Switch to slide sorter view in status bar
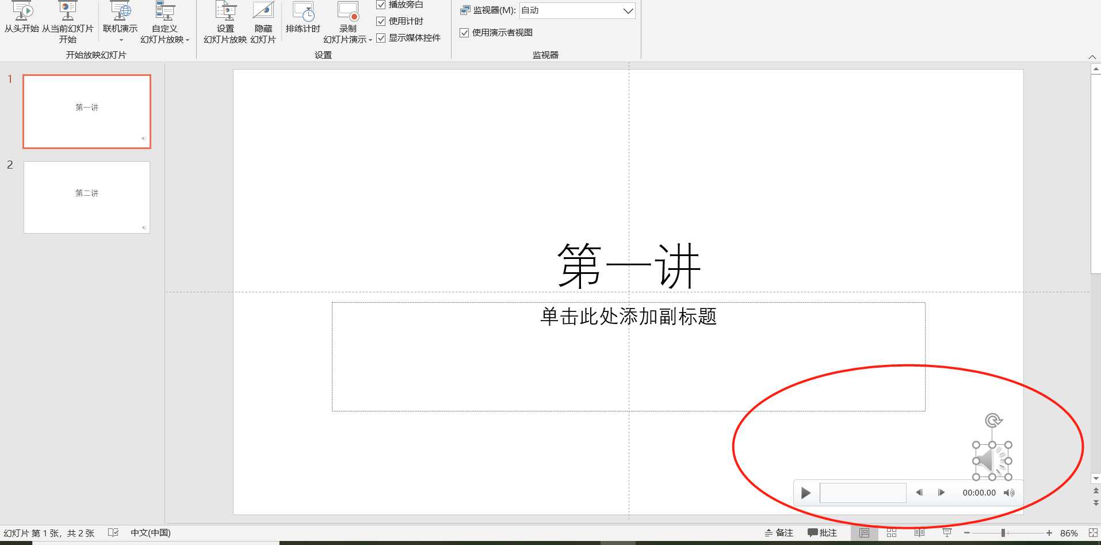This screenshot has height=545, width=1101. click(x=892, y=532)
